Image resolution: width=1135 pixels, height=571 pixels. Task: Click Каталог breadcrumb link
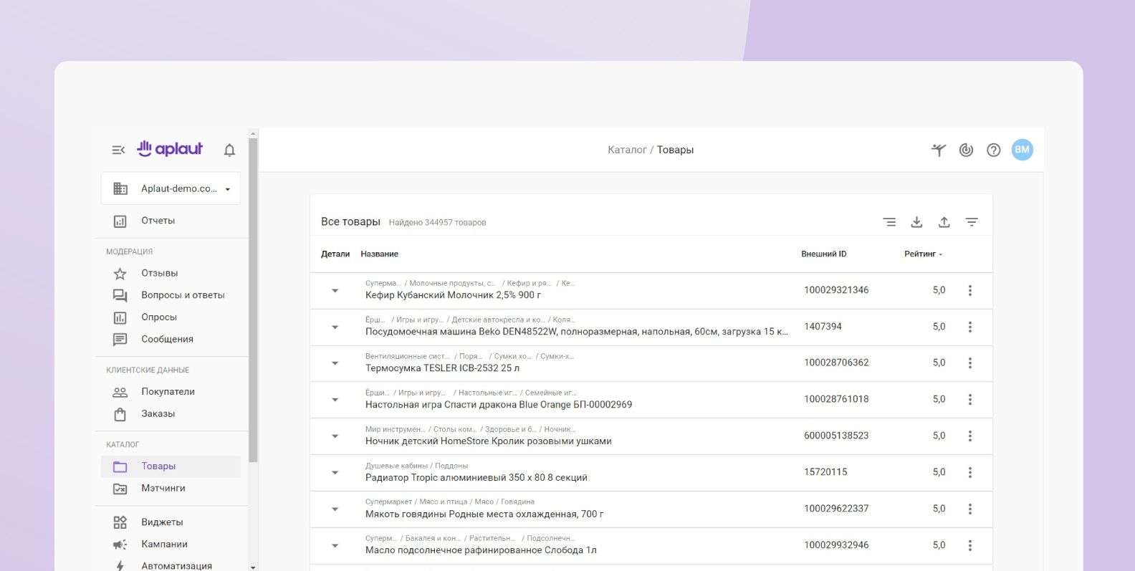tap(627, 150)
